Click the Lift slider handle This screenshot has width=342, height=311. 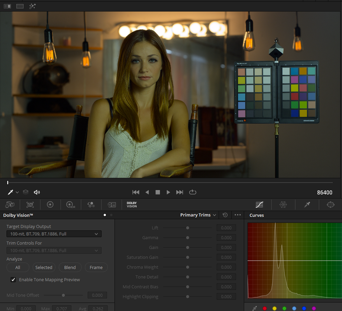pos(188,228)
